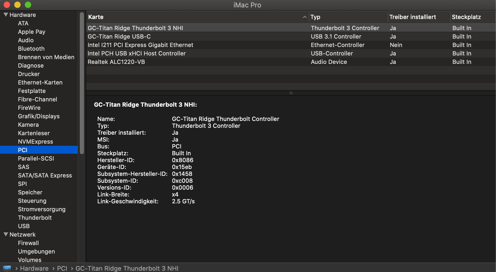The image size is (496, 272).
Task: Open Parallel-SCSI entry
Action: click(36, 158)
